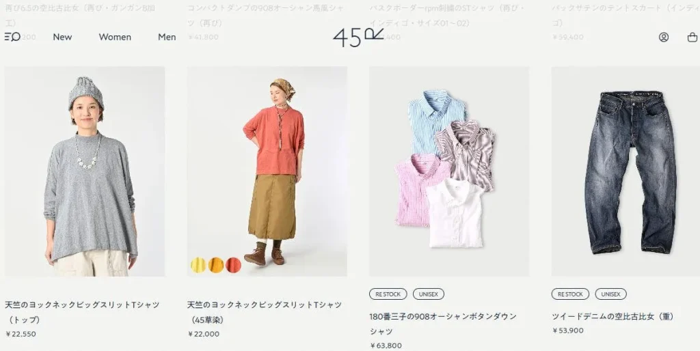
Task: Click the RE STOCK tag under shirts
Action: (388, 294)
